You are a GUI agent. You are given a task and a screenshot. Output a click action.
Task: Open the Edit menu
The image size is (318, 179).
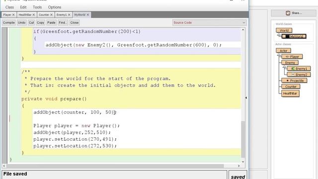(23, 7)
